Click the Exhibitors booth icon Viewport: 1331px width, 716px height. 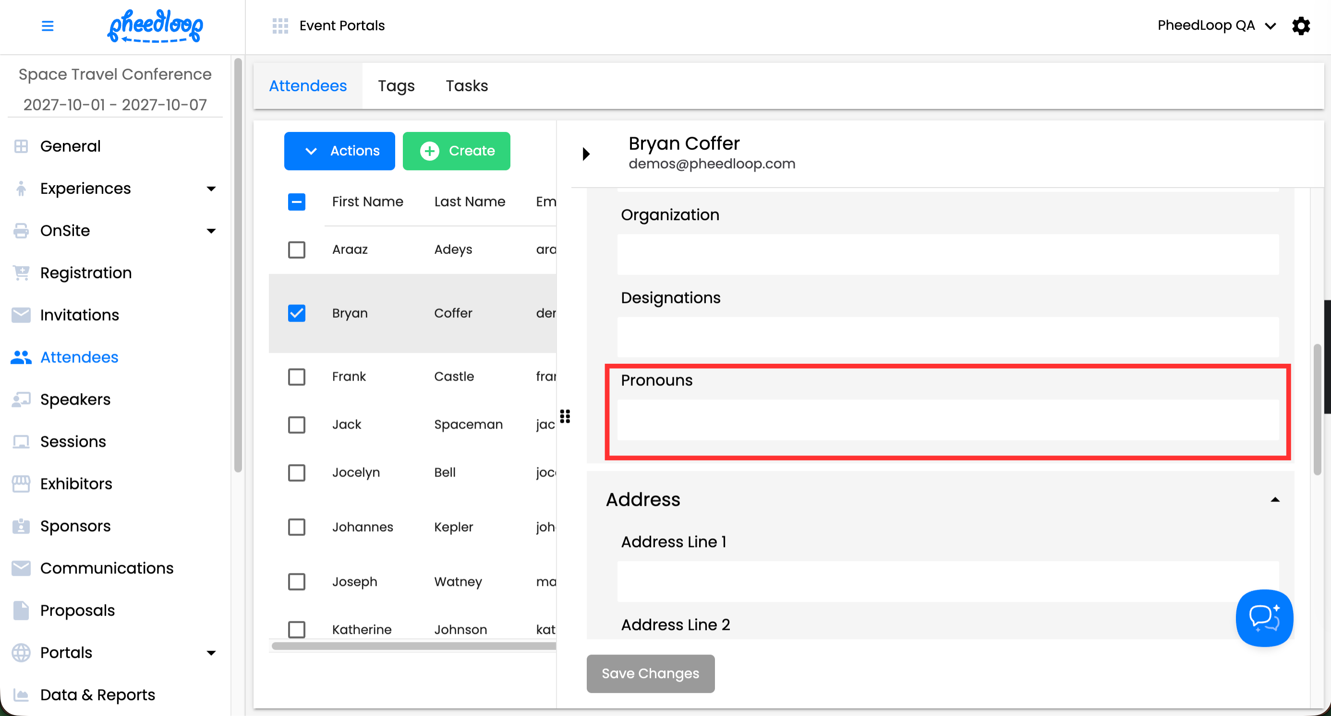(x=21, y=484)
